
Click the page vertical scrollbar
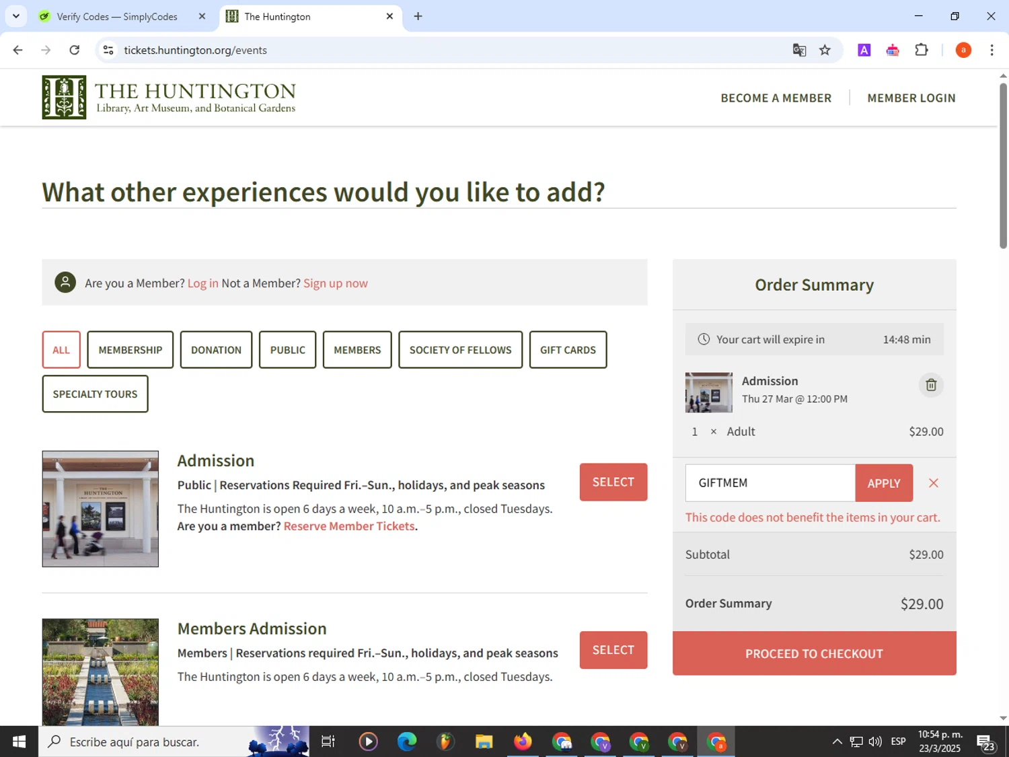point(1003,165)
